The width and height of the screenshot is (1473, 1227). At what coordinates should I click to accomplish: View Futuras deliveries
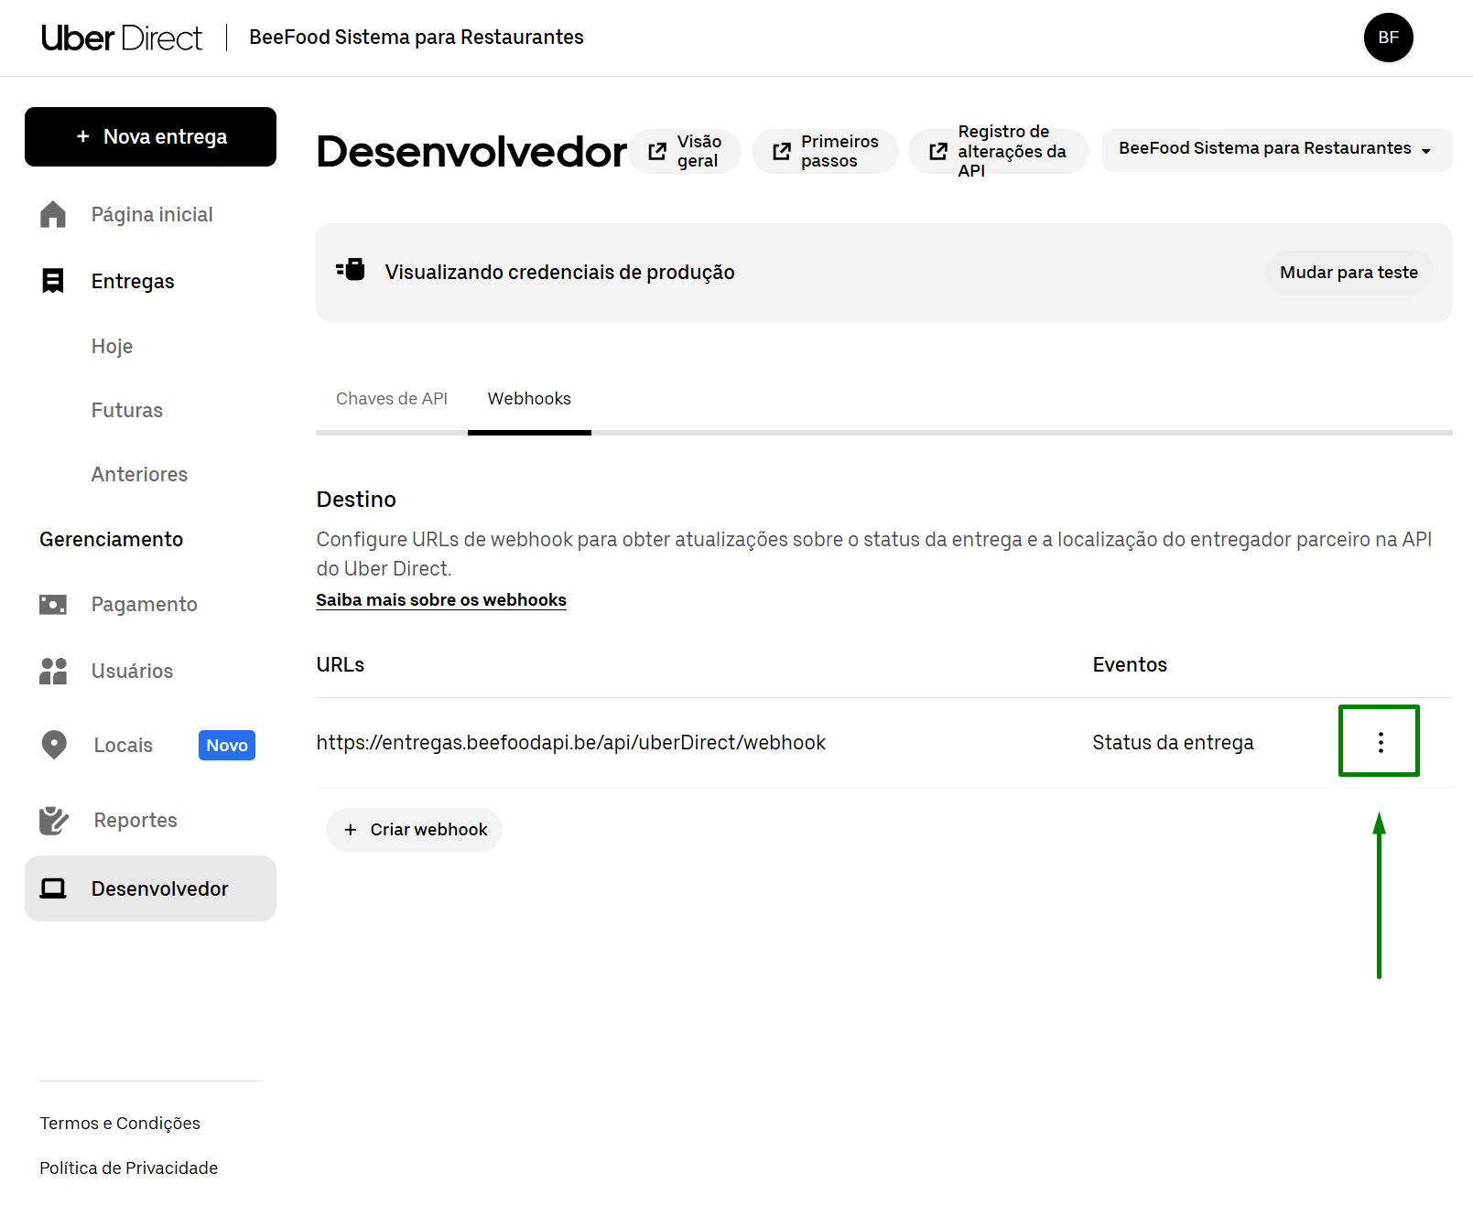[127, 410]
